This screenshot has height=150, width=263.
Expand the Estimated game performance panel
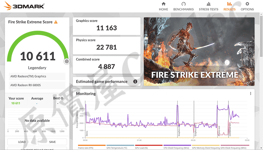click(x=107, y=82)
